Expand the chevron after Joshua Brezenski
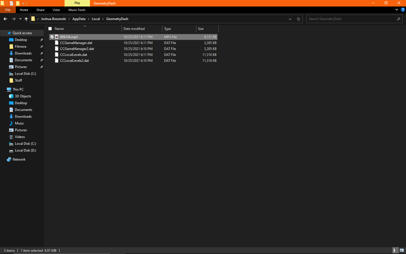Screen dimensions: 406x254 pos(69,19)
